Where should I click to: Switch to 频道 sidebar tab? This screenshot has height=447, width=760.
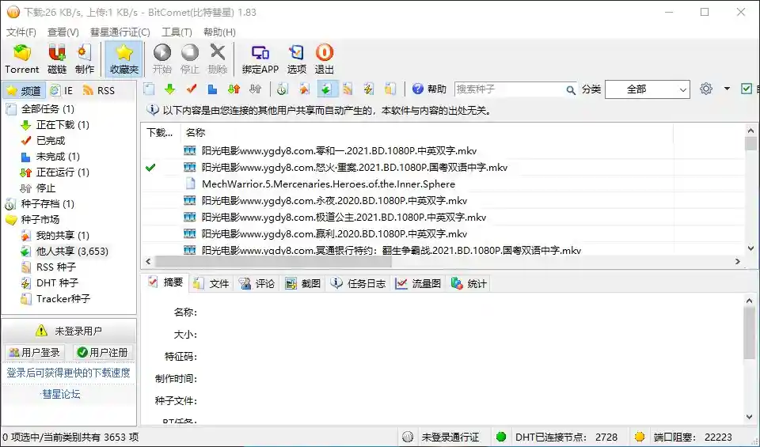click(25, 90)
